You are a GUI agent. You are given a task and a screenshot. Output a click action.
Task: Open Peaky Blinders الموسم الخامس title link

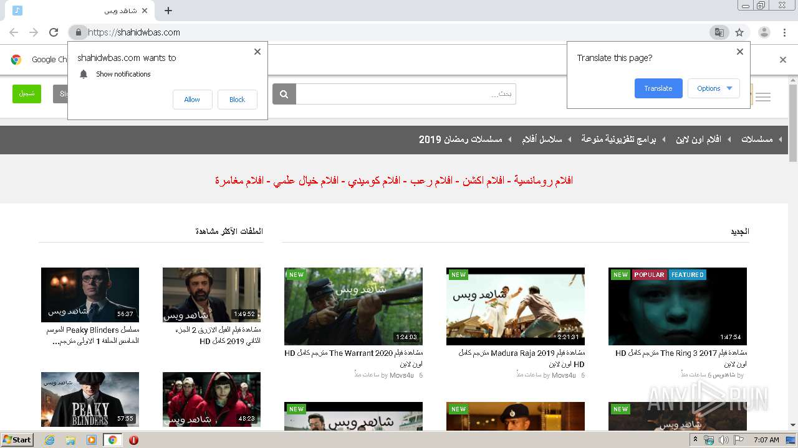(x=92, y=335)
